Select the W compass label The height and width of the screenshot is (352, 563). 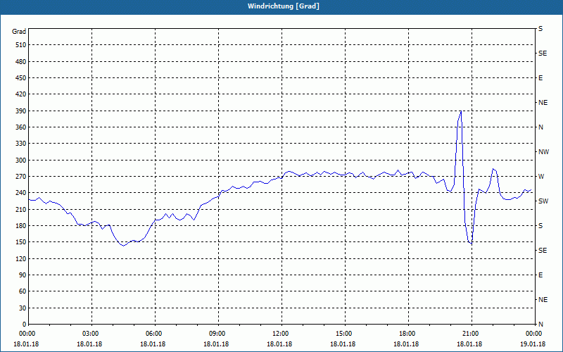tap(541, 177)
